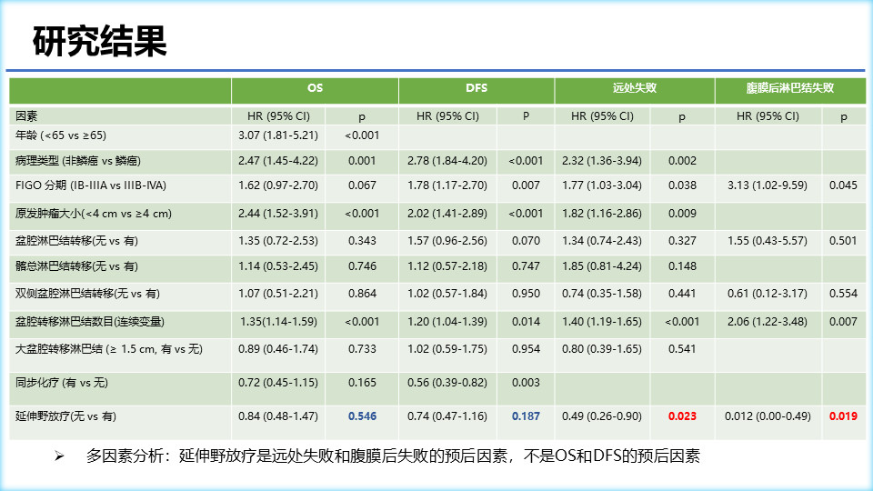
Task: Click distant failure value 0.74 (0.35-1.58)
Action: click(602, 294)
